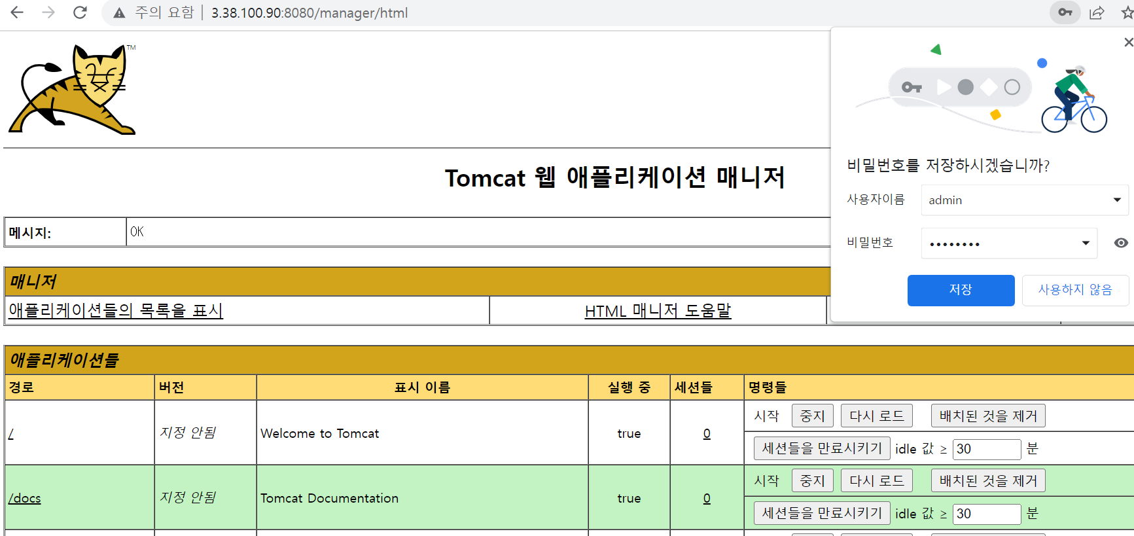The width and height of the screenshot is (1134, 536).
Task: Expand the username dropdown arrow
Action: (1117, 200)
